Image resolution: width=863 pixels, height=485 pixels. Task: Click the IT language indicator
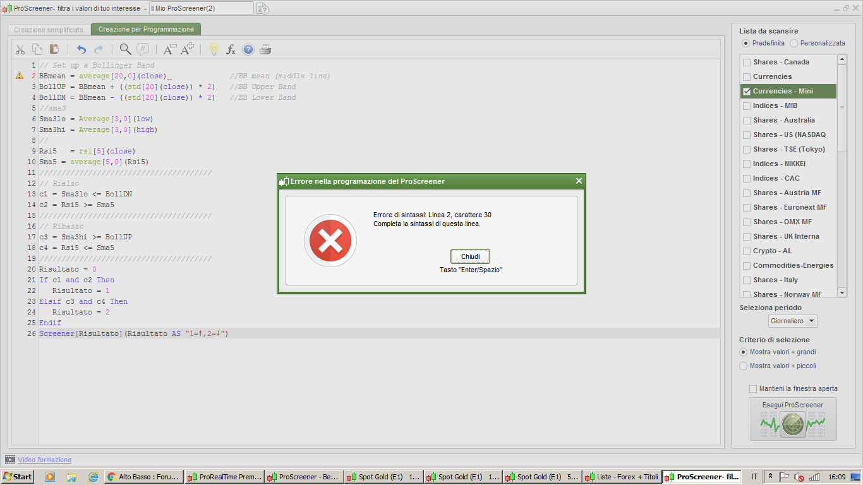tap(754, 477)
